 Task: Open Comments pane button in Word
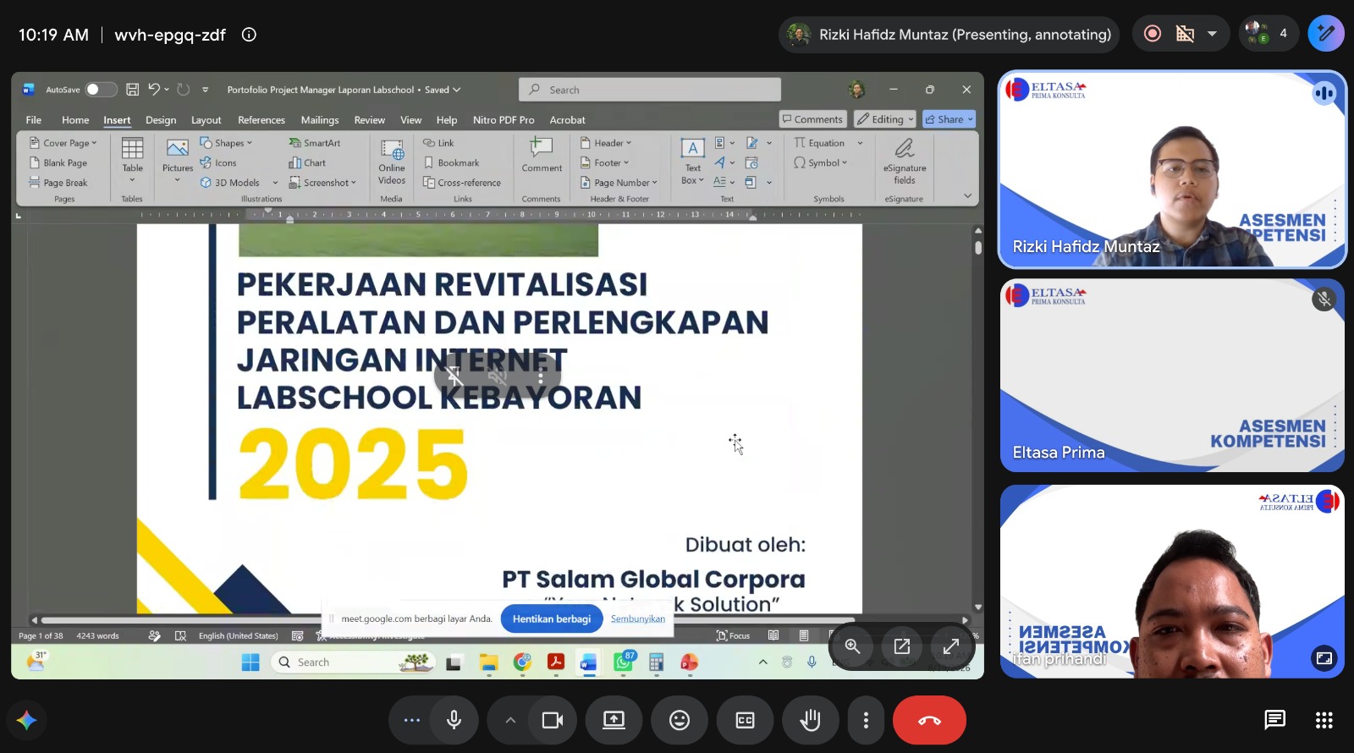812,119
